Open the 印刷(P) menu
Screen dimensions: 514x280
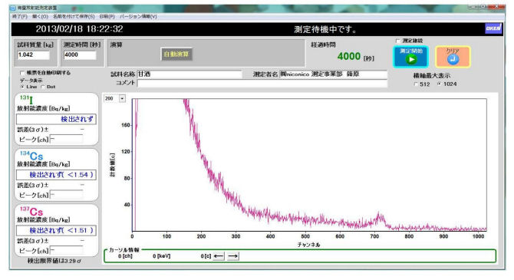point(107,16)
